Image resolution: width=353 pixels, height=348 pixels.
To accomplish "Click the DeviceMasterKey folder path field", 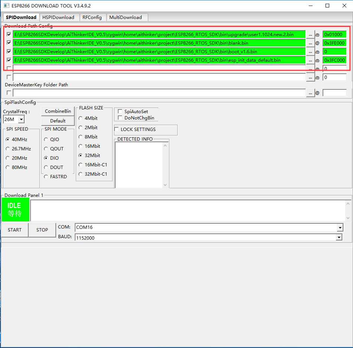I will (x=159, y=93).
